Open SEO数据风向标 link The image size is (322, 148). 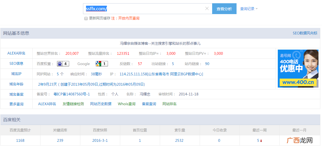point(305,33)
